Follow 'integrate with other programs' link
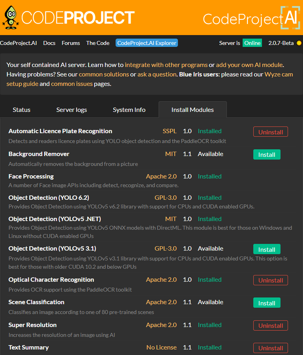This screenshot has width=303, height=355. point(166,65)
